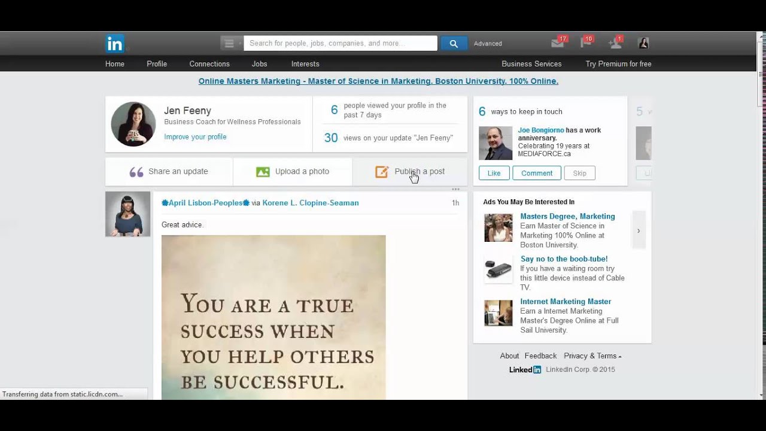Click Jen Feeny's profile photo
Image resolution: width=766 pixels, height=431 pixels.
pos(133,124)
